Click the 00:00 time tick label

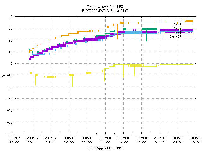click(105, 142)
